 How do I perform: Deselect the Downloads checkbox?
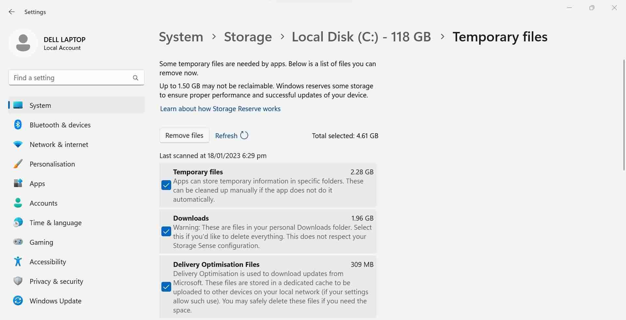[166, 231]
